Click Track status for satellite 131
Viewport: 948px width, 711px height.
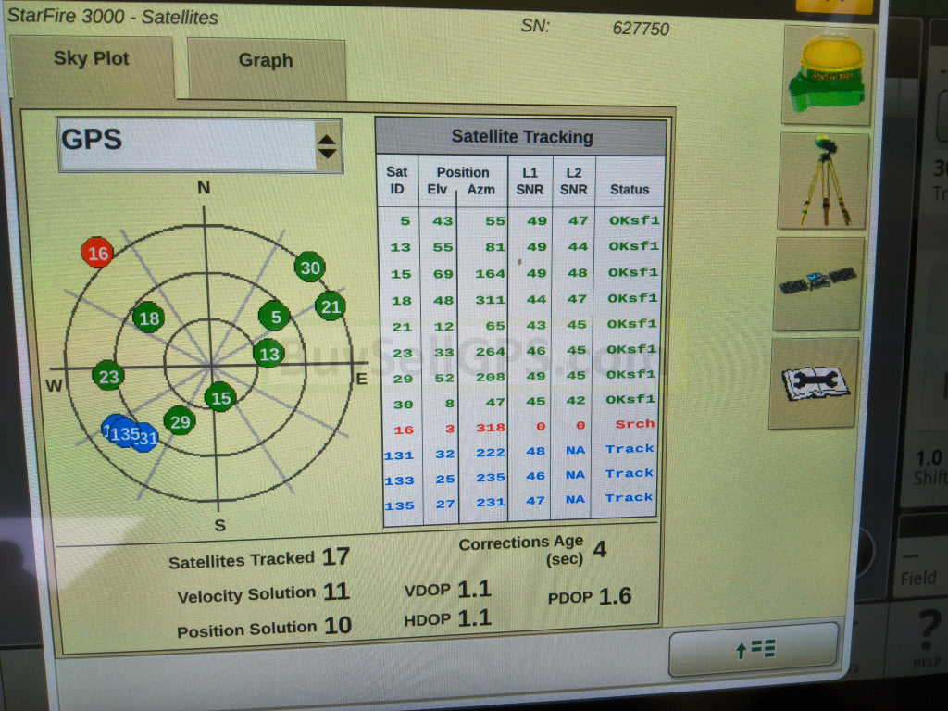[x=630, y=449]
